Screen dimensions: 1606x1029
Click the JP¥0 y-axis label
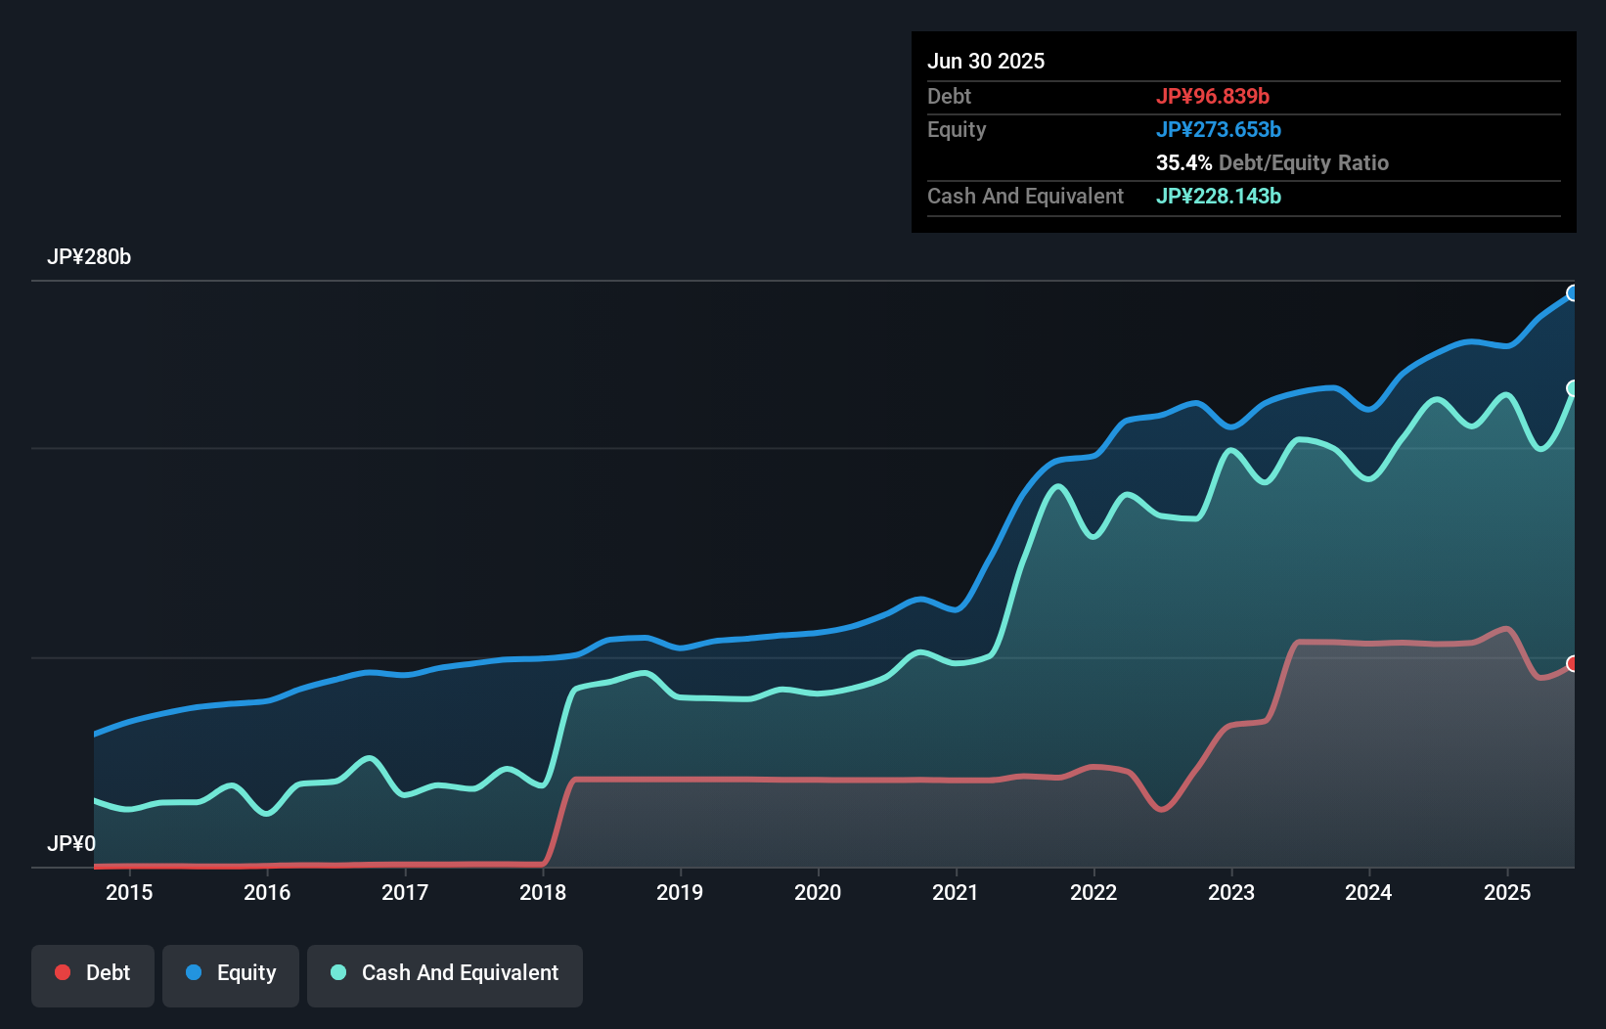71,843
